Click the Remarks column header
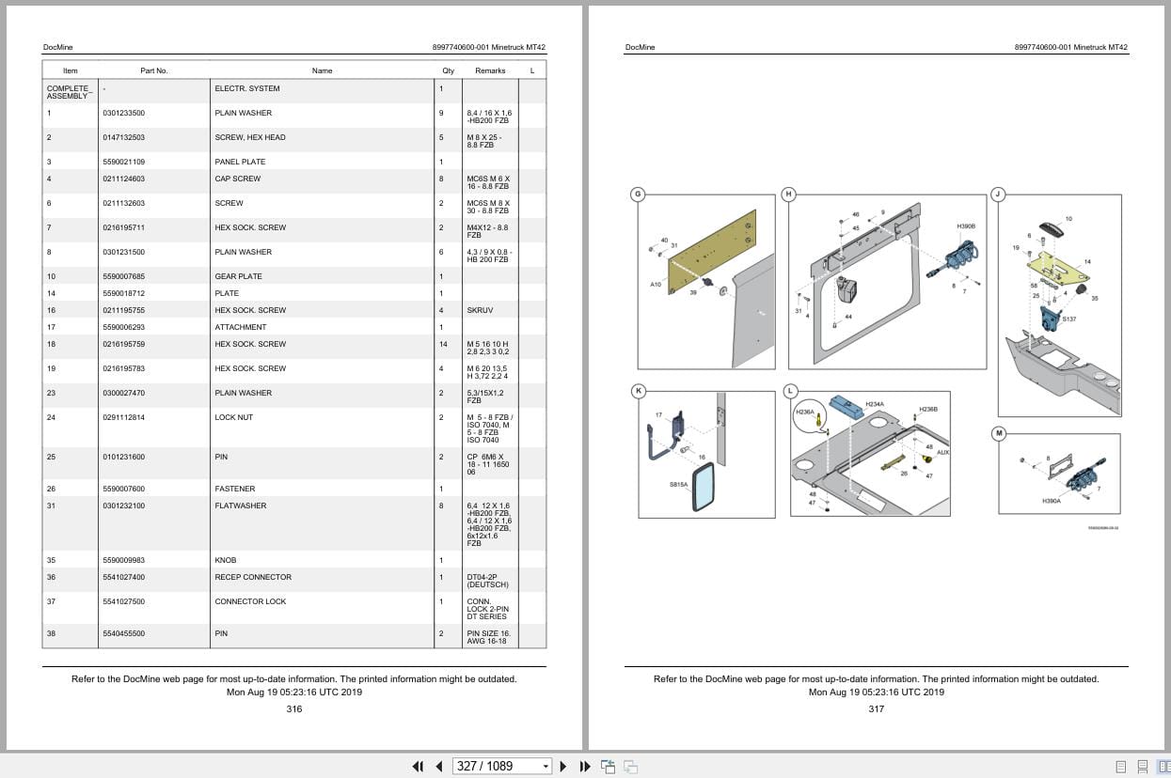1171x778 pixels. point(490,70)
